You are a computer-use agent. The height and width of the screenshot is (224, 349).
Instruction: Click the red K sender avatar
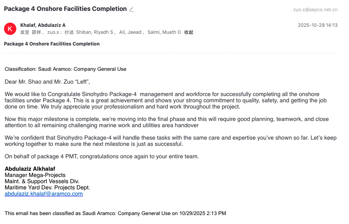pyautogui.click(x=10, y=29)
